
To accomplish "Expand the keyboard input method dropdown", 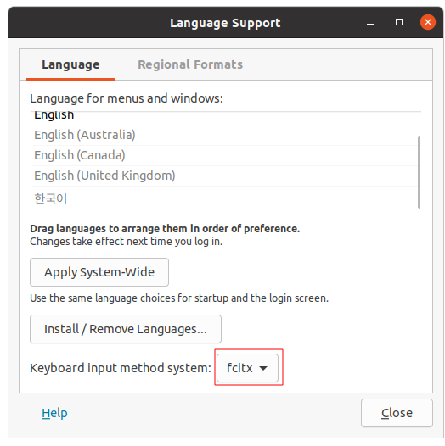I will 247,368.
